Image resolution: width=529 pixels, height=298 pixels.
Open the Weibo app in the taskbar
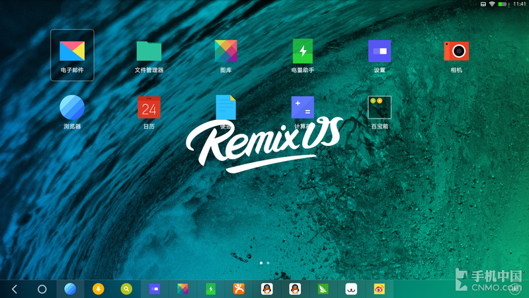(x=379, y=289)
